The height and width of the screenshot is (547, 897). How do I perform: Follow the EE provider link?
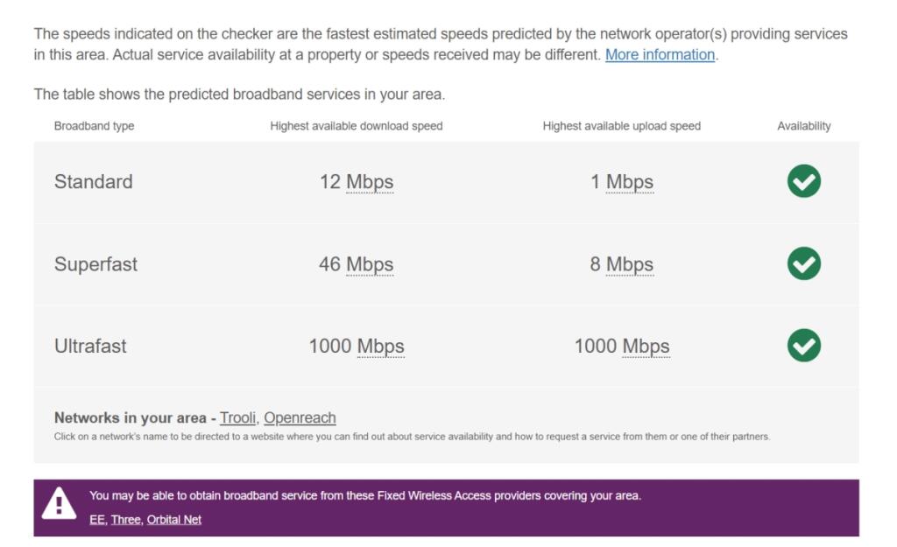(96, 520)
